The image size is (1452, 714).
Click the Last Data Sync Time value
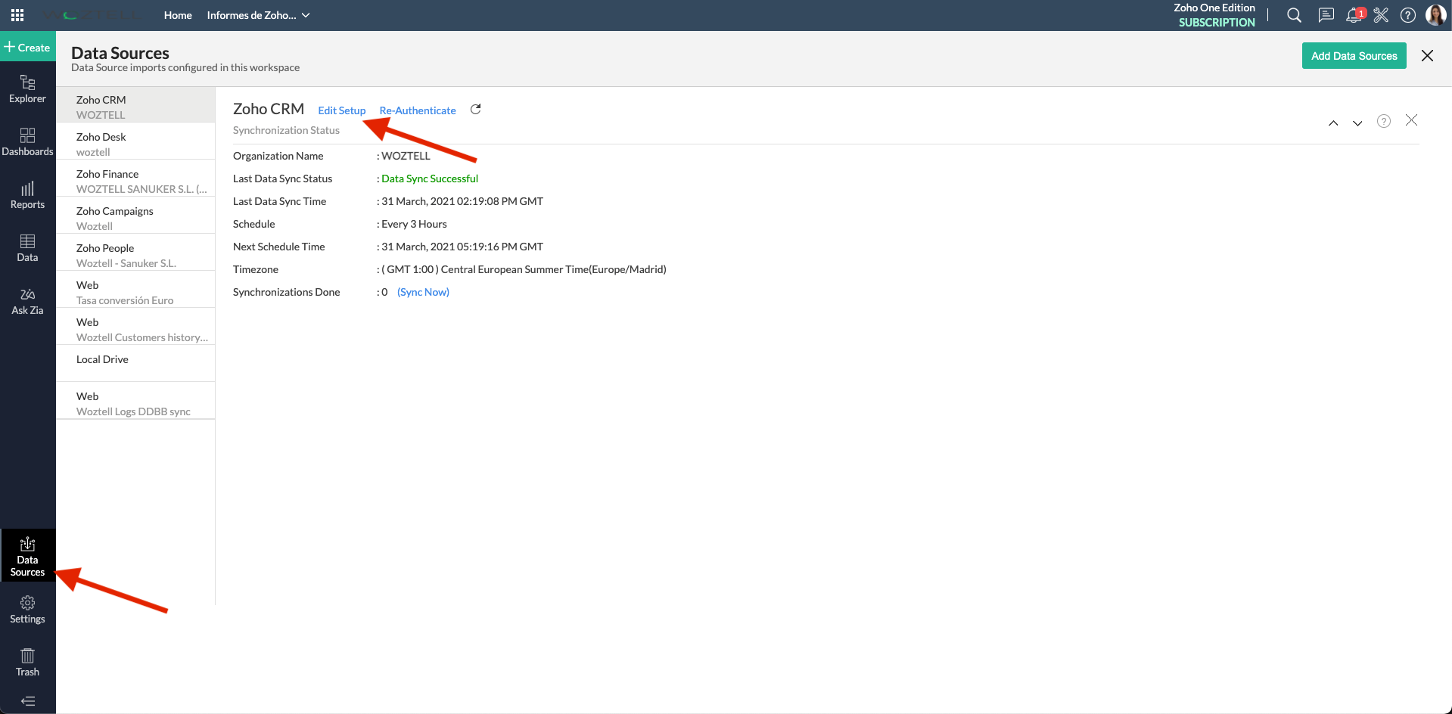[x=462, y=201]
